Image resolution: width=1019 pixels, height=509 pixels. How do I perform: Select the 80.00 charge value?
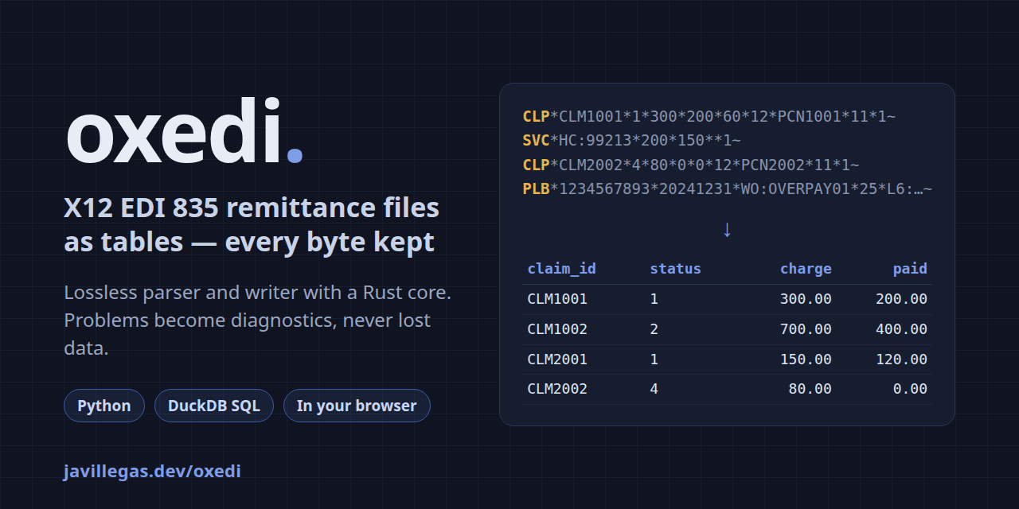point(810,389)
